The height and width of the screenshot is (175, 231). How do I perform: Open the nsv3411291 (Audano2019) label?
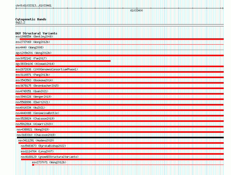pyautogui.click(x=36, y=140)
